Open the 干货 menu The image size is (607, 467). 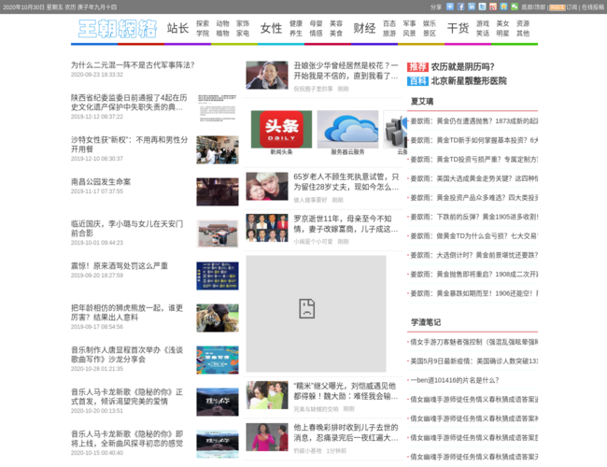click(458, 28)
